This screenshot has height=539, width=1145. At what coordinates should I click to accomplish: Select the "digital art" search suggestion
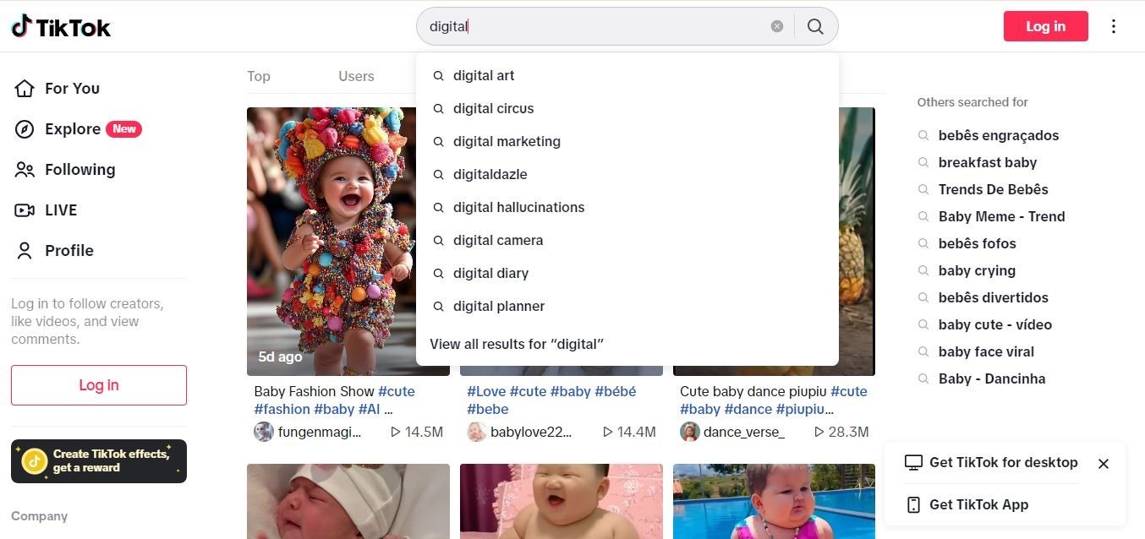click(484, 76)
